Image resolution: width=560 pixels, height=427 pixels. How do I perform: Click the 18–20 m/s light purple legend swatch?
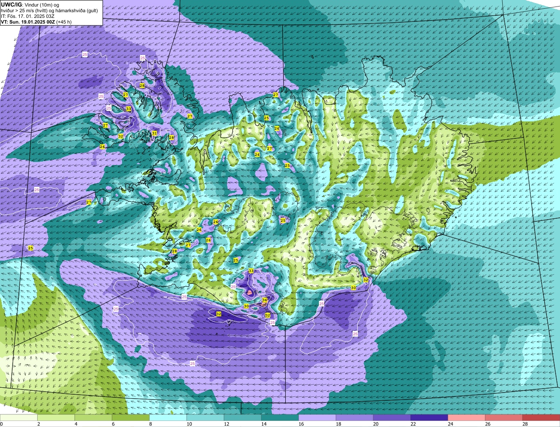(x=355, y=418)
